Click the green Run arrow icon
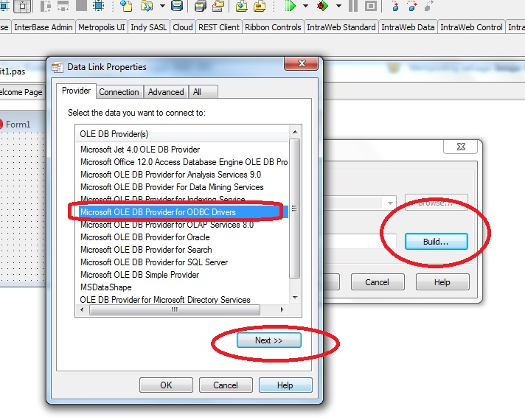Screen dimensions: 525x420 [x=290, y=6]
